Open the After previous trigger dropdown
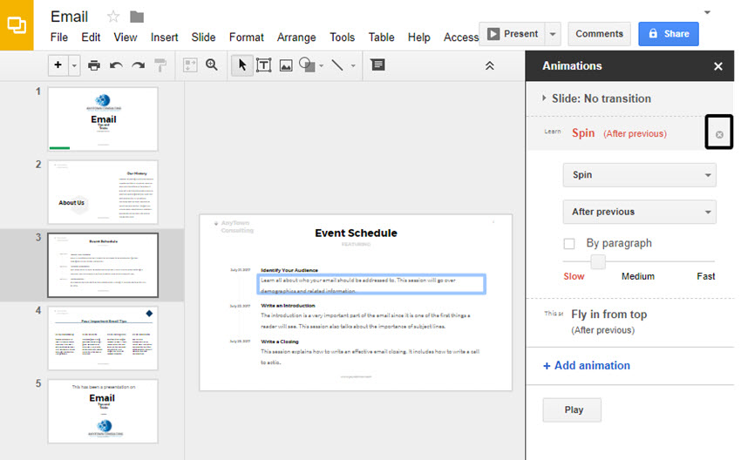 (x=639, y=212)
